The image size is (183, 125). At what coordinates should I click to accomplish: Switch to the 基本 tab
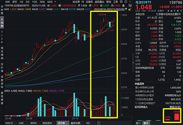[x=146, y=123]
